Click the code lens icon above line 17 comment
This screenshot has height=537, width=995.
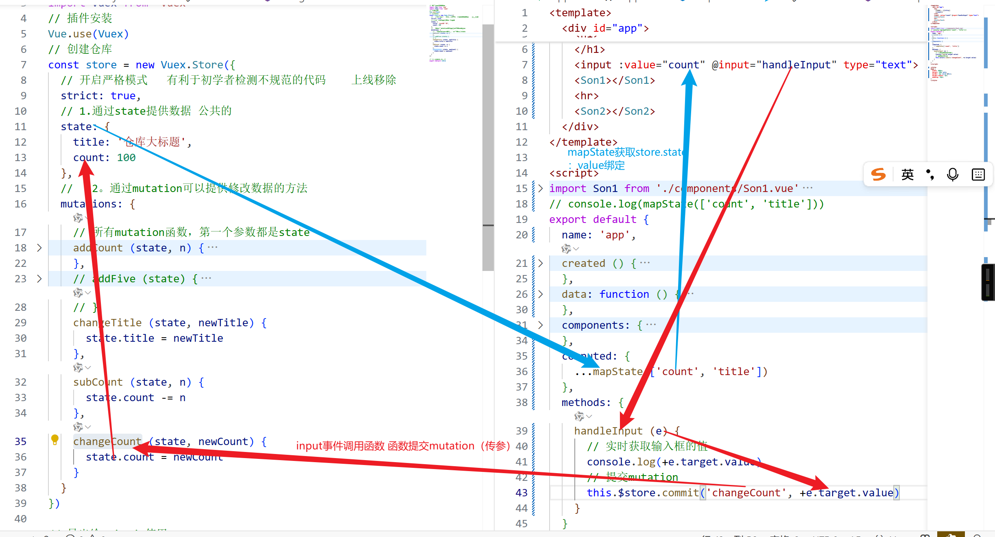click(x=78, y=218)
